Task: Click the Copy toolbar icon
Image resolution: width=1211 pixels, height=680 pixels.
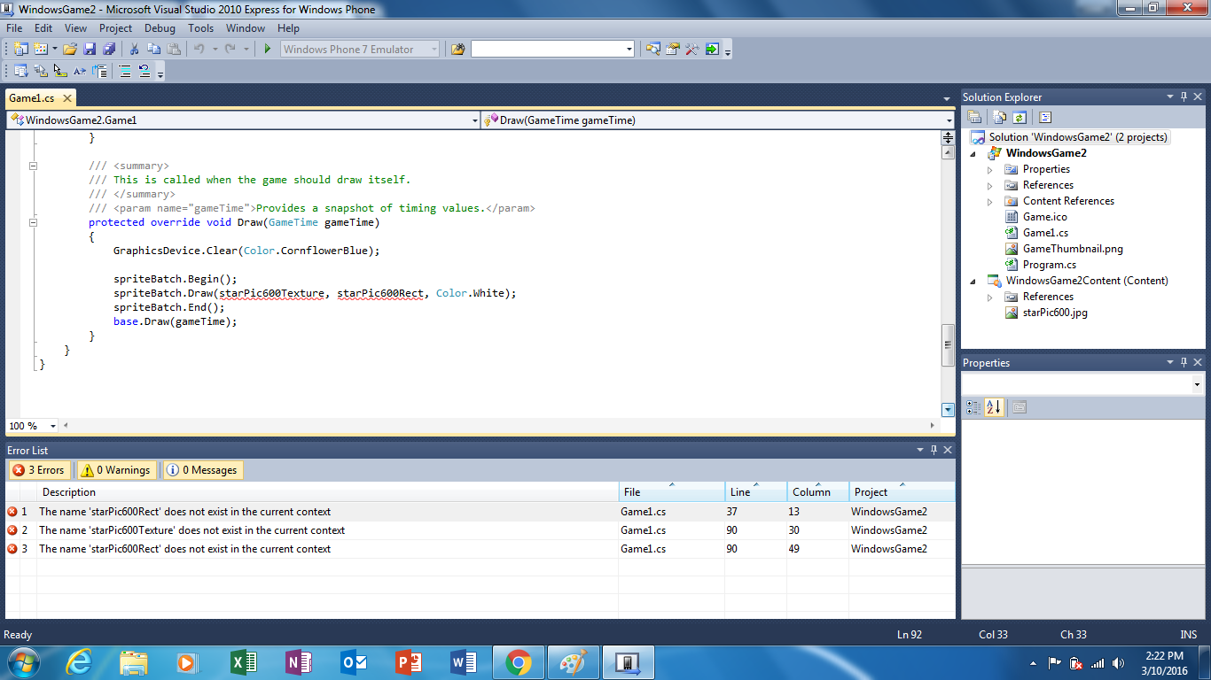Action: tap(154, 50)
